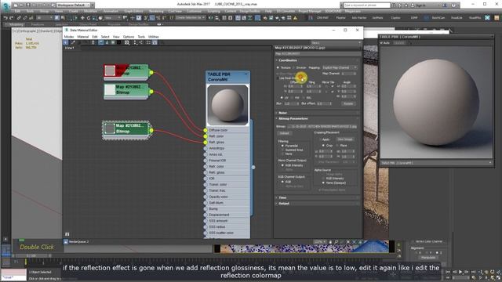Image resolution: width=502 pixels, height=282 pixels.
Task: Click the selected Bitmap node thumbnail
Action: [110, 128]
